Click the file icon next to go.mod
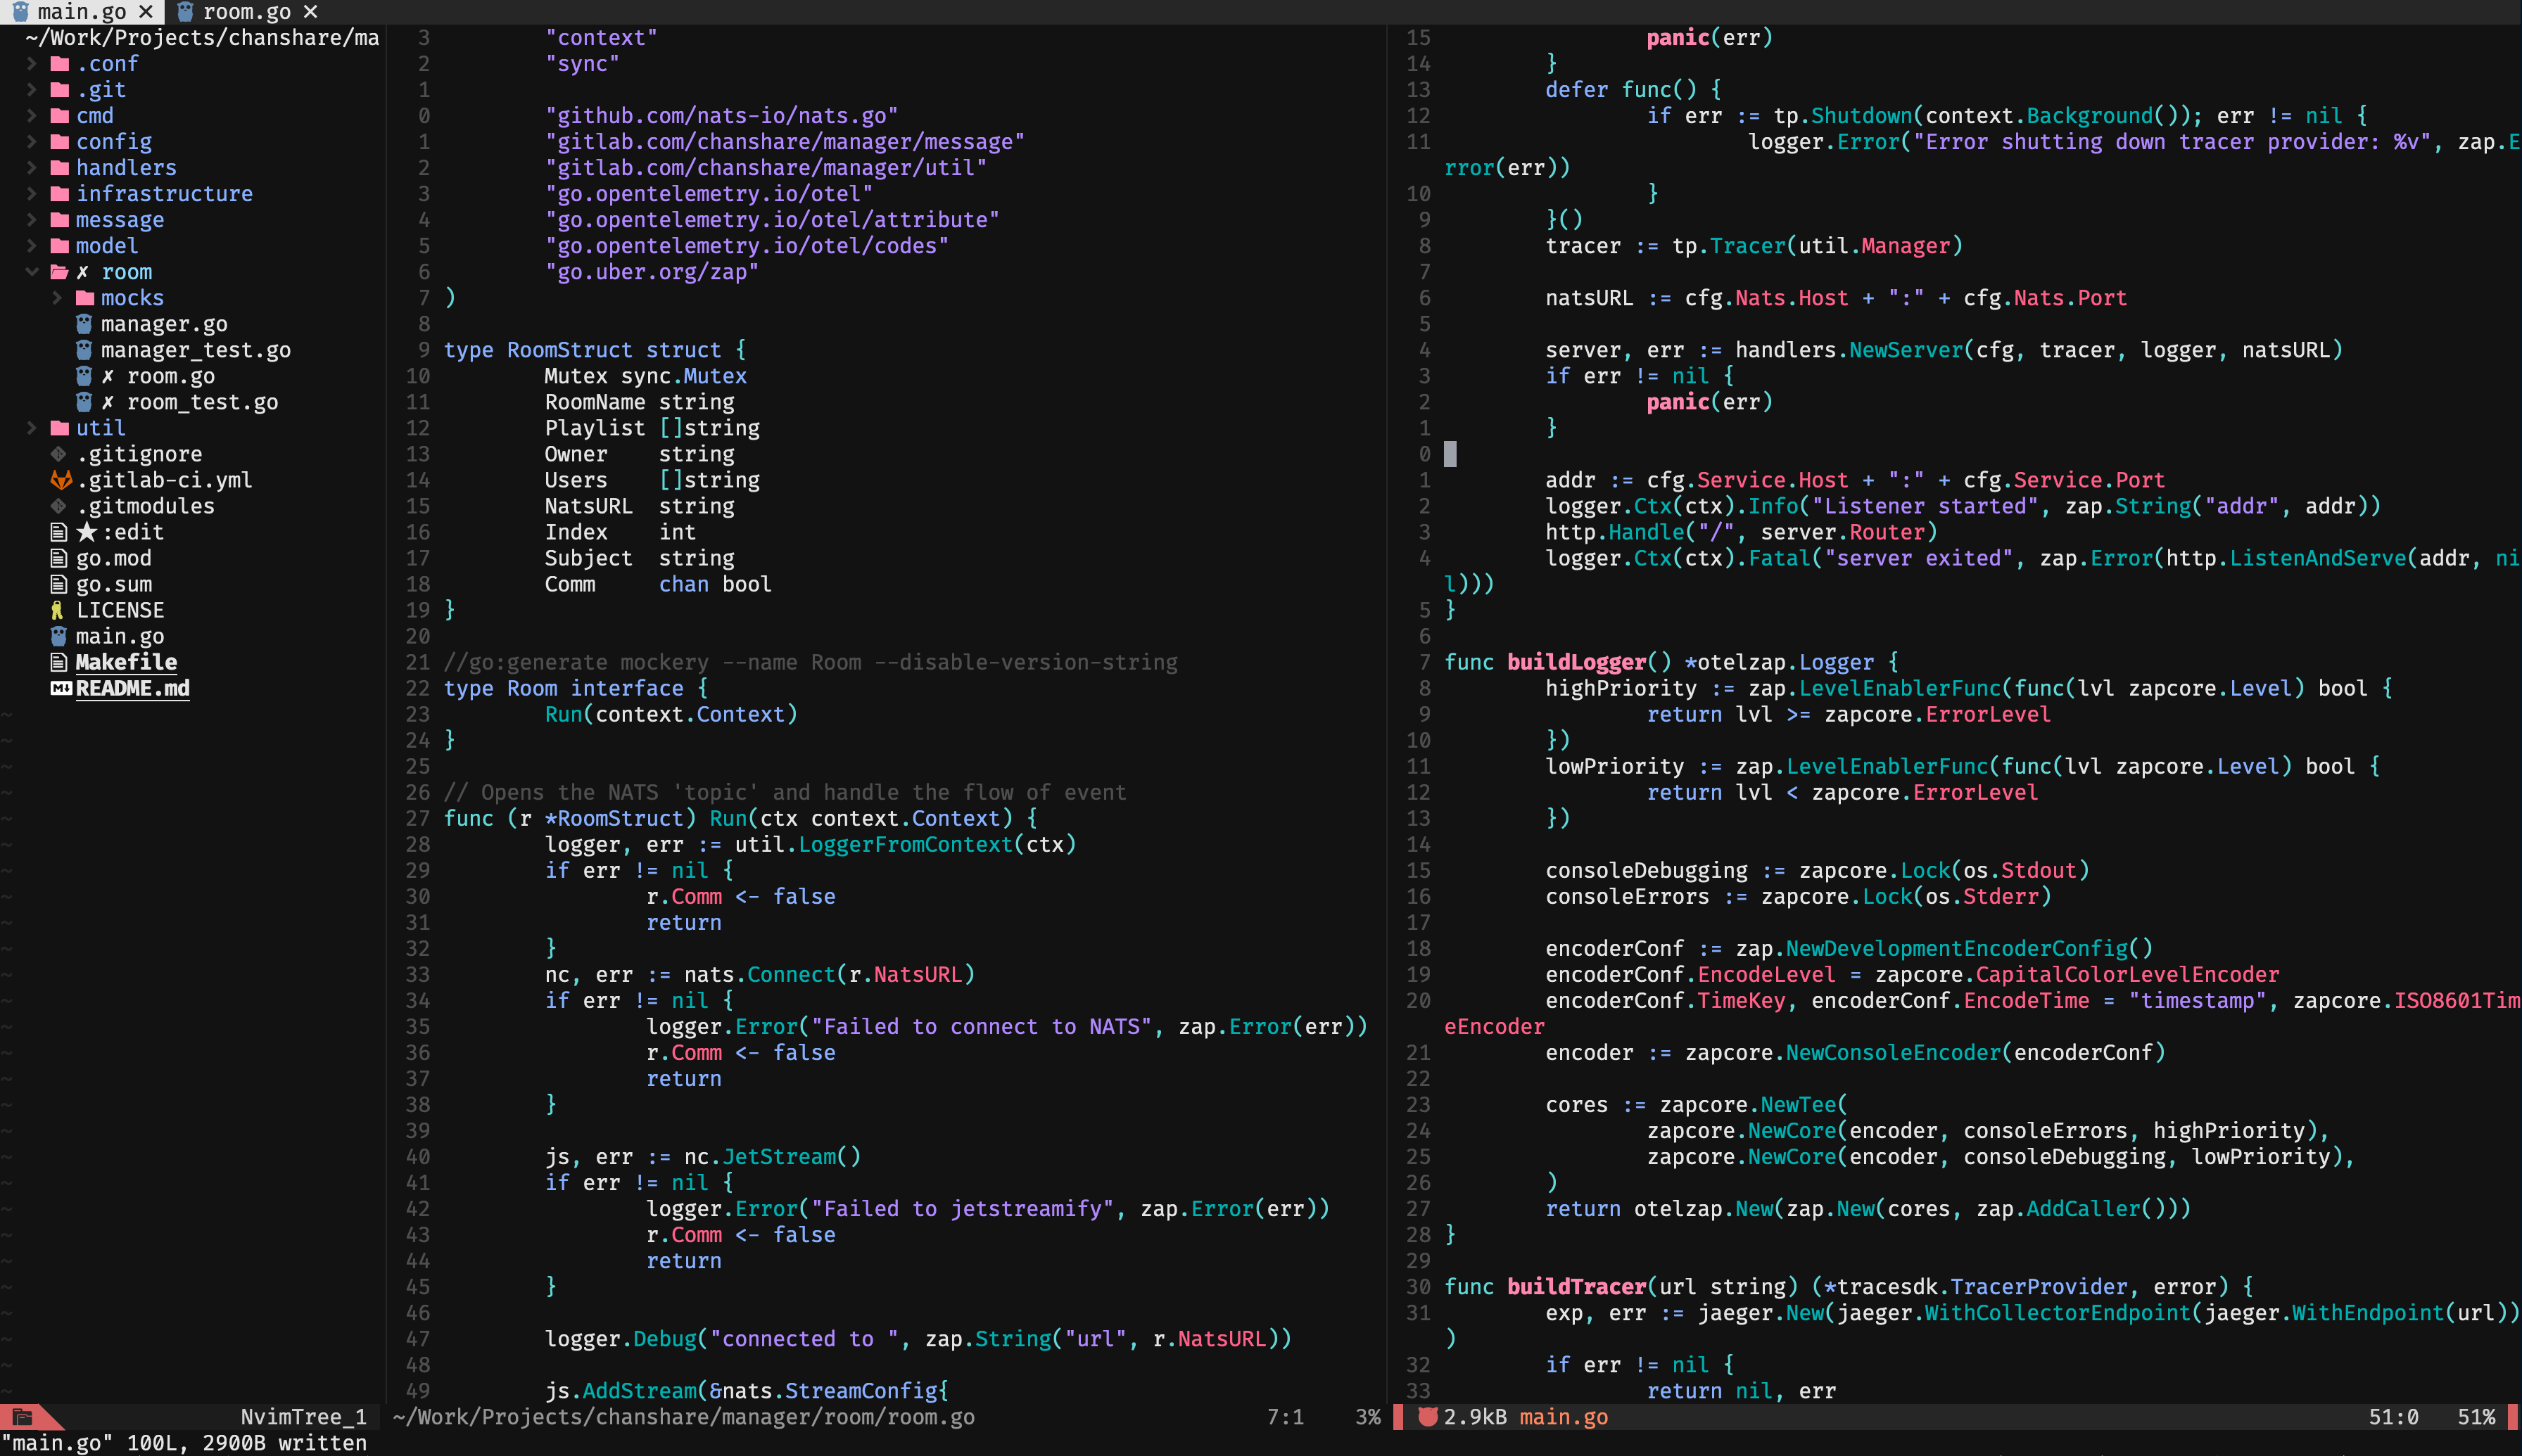 [59, 558]
